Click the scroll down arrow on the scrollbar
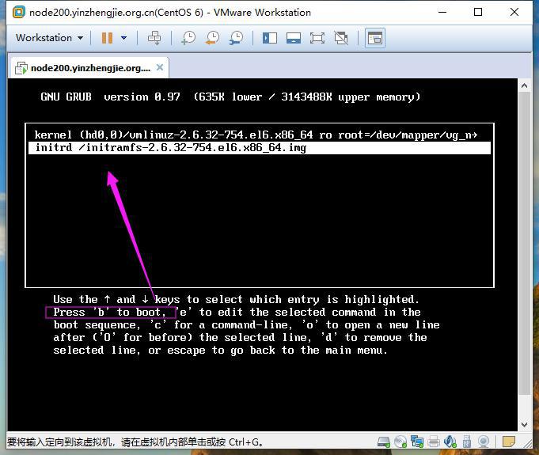Image resolution: width=539 pixels, height=455 pixels. click(524, 425)
